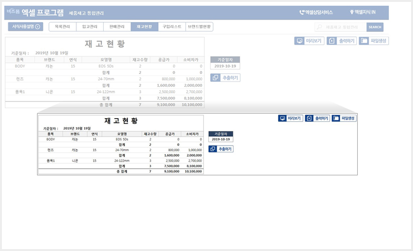Click the 모델명 column header in the upper table

pos(106,60)
